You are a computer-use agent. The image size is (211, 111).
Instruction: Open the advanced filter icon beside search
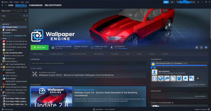tap(26, 20)
